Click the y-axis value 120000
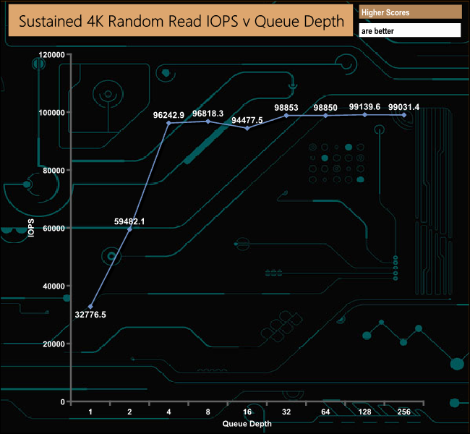Viewport: 470px width, 434px height. pyautogui.click(x=52, y=55)
